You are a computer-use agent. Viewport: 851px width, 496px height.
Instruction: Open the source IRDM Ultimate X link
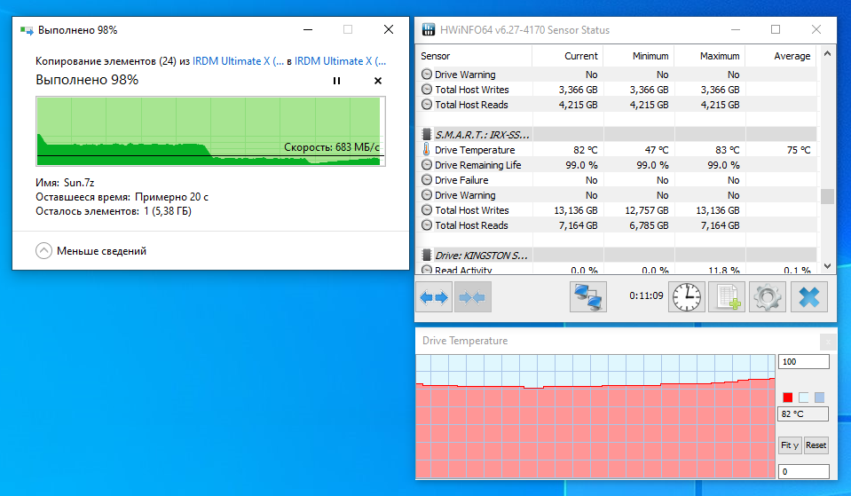pyautogui.click(x=238, y=60)
